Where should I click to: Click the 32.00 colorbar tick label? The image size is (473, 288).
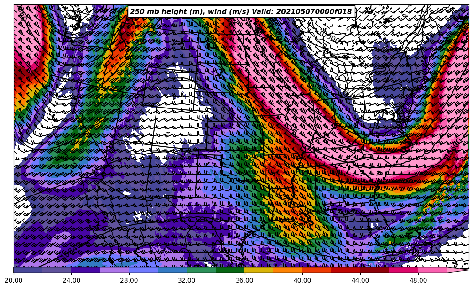pos(187,281)
